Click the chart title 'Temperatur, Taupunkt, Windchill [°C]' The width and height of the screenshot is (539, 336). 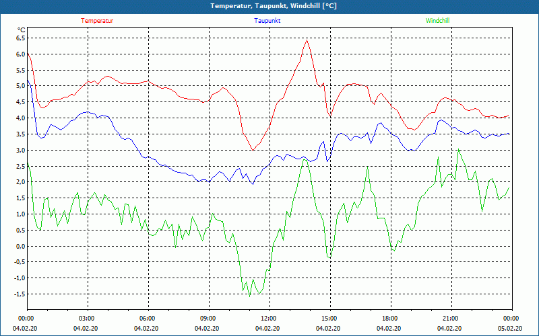(274, 6)
